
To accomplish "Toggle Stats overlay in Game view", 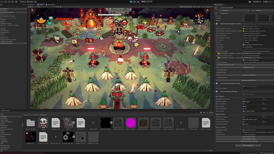I will pos(203,7).
